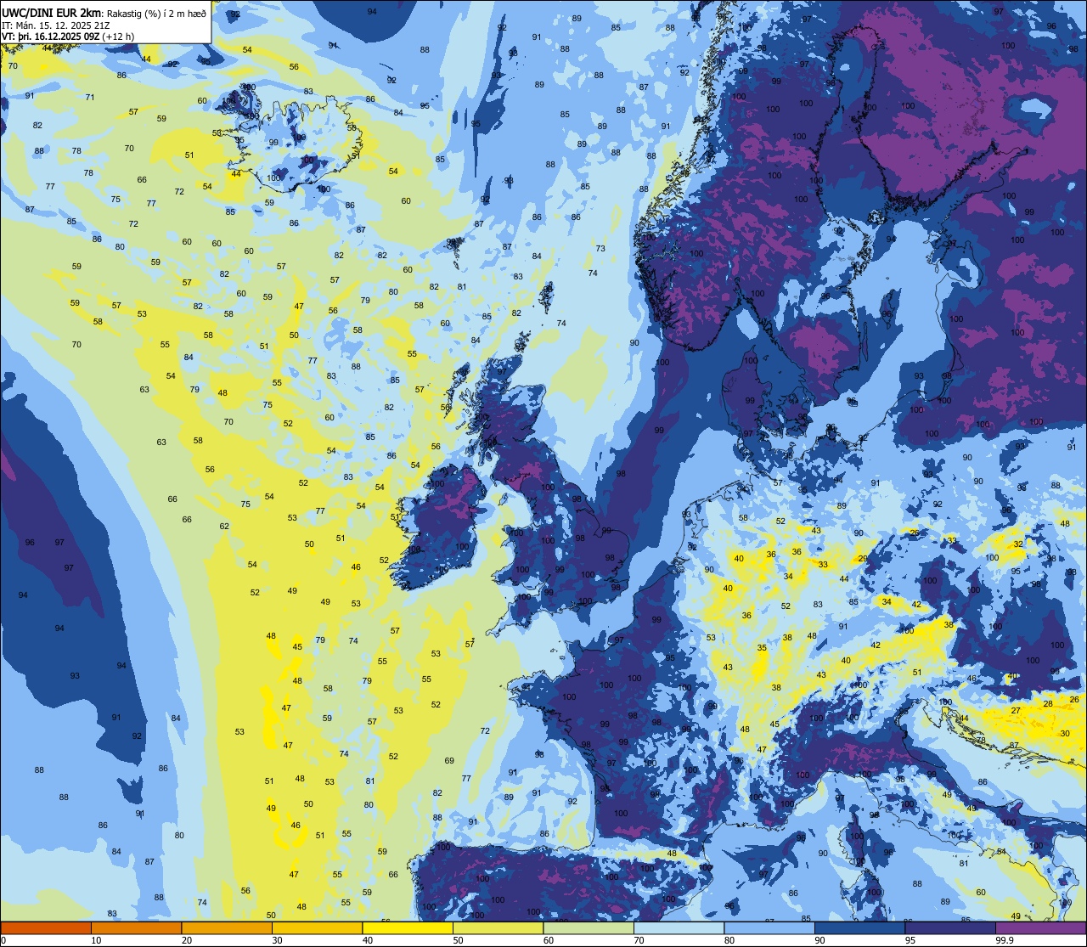Select the '80' legend tick label
This screenshot has height=947, width=1087.
(x=729, y=940)
